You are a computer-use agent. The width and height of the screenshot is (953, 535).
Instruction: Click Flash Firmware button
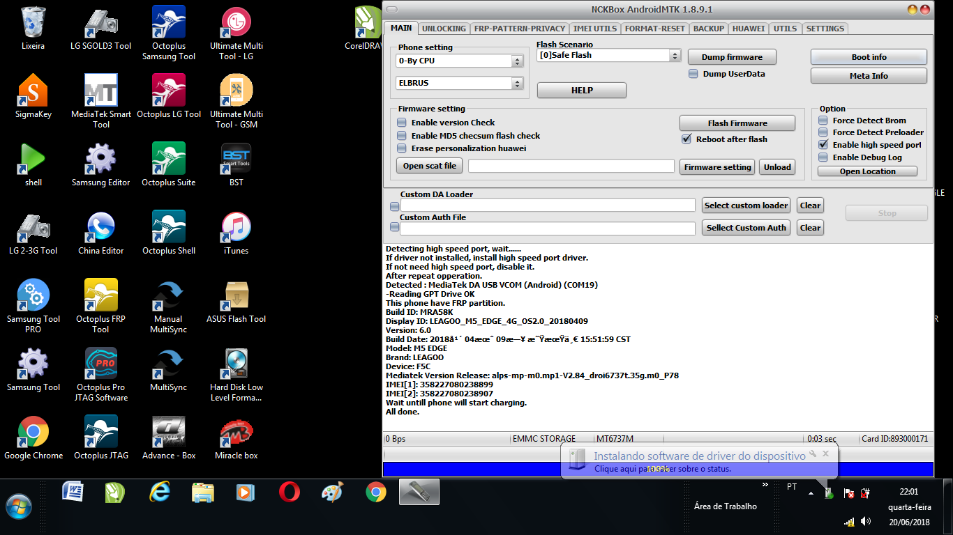(x=737, y=123)
